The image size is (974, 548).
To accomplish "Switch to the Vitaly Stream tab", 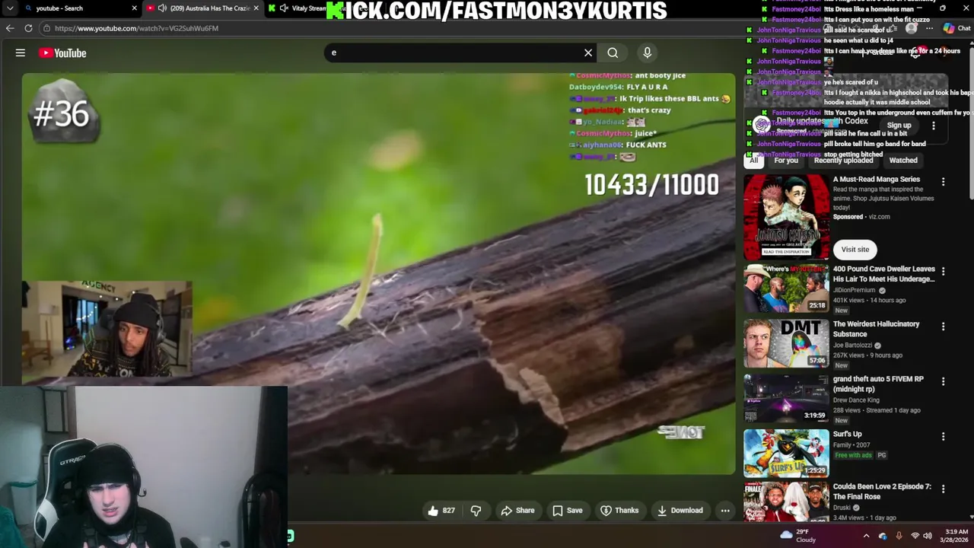I will click(x=308, y=8).
